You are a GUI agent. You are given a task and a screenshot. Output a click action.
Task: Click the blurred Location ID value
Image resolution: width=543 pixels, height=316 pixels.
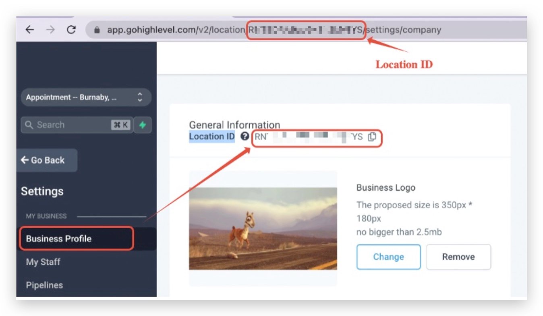tap(308, 137)
